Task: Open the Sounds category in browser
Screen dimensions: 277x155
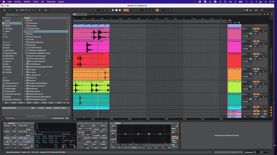Action: pyautogui.click(x=8, y=45)
